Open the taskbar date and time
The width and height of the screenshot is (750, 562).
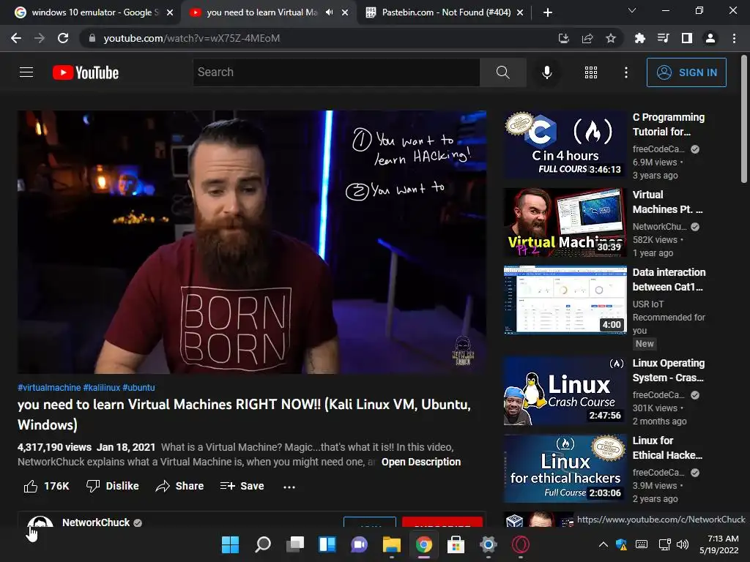pyautogui.click(x=719, y=544)
